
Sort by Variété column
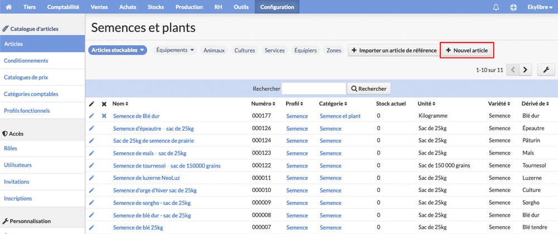point(499,104)
